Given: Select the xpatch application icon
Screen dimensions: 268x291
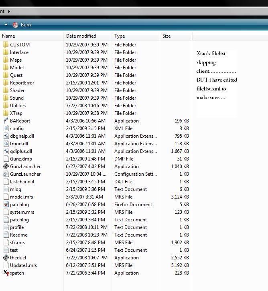Looking at the screenshot, I should pos(6,273).
